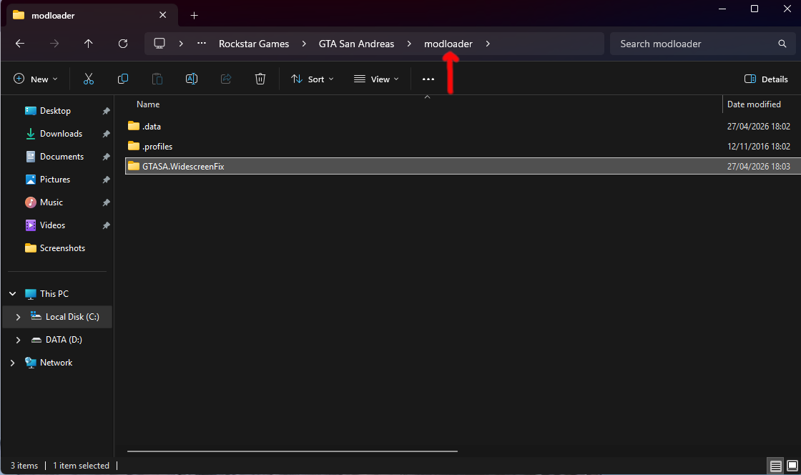The height and width of the screenshot is (475, 801).
Task: Select the modloader window tab
Action: click(92, 15)
